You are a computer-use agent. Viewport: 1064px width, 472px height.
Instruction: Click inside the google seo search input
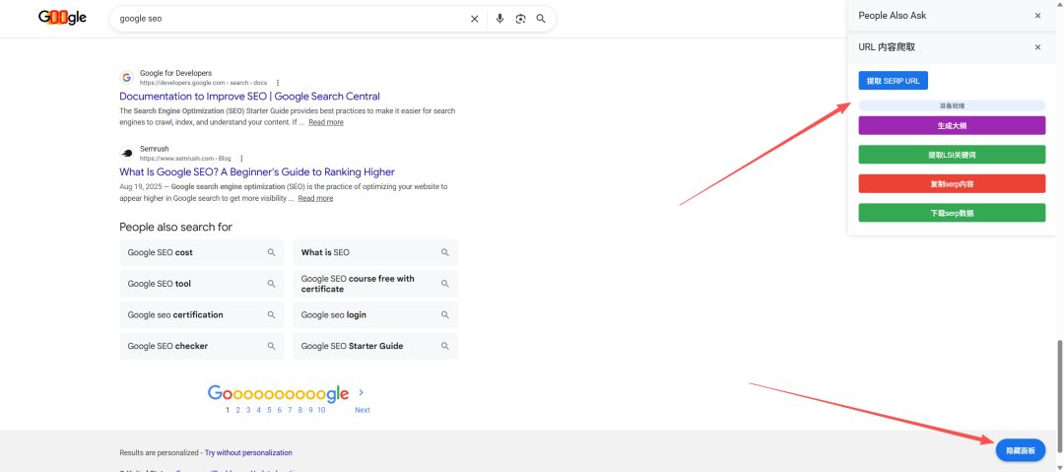(x=292, y=19)
